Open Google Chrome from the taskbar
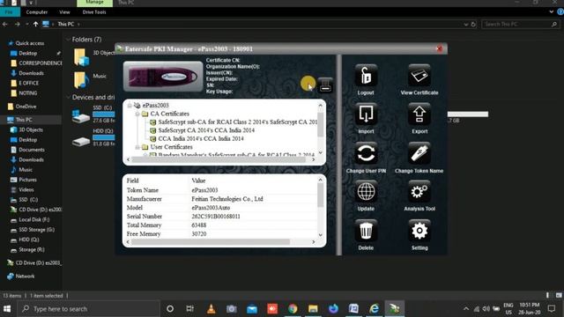Viewport: 564px width, 317px height. (293, 308)
